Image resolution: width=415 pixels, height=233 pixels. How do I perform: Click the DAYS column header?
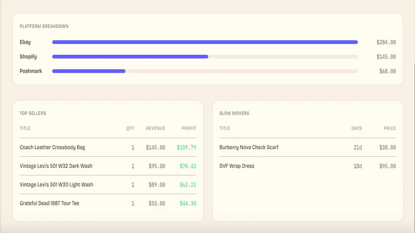pos(356,128)
